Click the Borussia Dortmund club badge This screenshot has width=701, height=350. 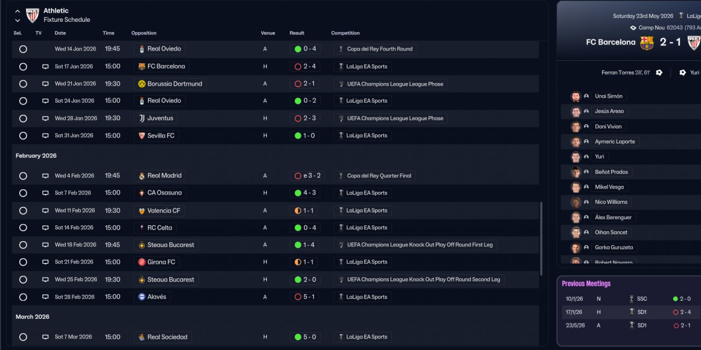pos(142,84)
